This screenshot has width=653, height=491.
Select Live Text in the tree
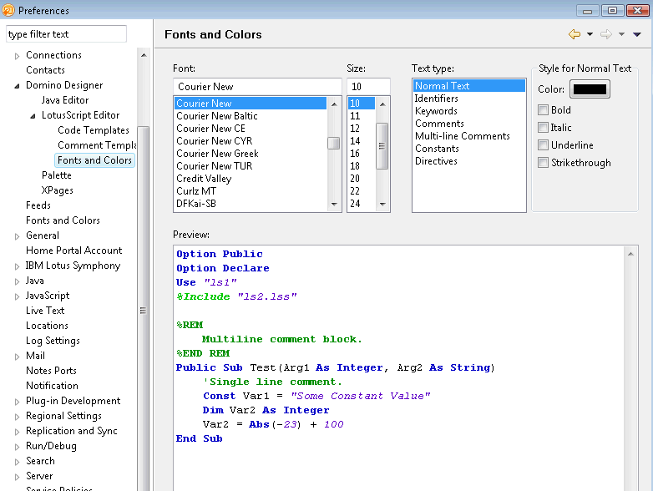[45, 311]
